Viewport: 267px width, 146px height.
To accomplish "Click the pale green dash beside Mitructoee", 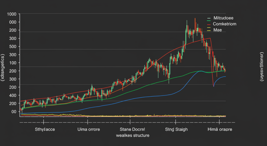I will pyautogui.click(x=208, y=18).
